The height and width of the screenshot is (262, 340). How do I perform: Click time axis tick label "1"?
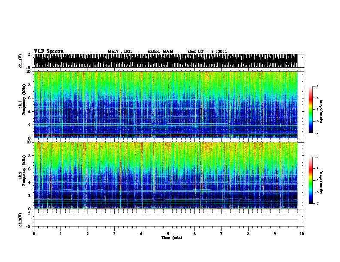[x=61, y=233]
